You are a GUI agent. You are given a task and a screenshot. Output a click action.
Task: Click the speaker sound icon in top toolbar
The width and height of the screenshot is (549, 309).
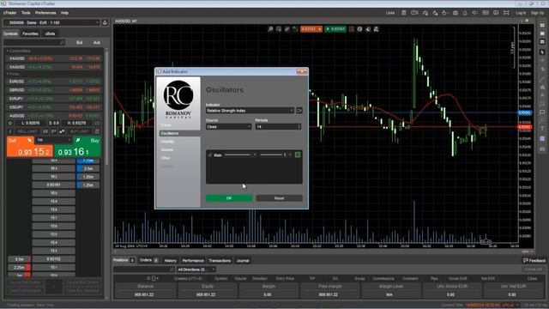pyautogui.click(x=474, y=13)
